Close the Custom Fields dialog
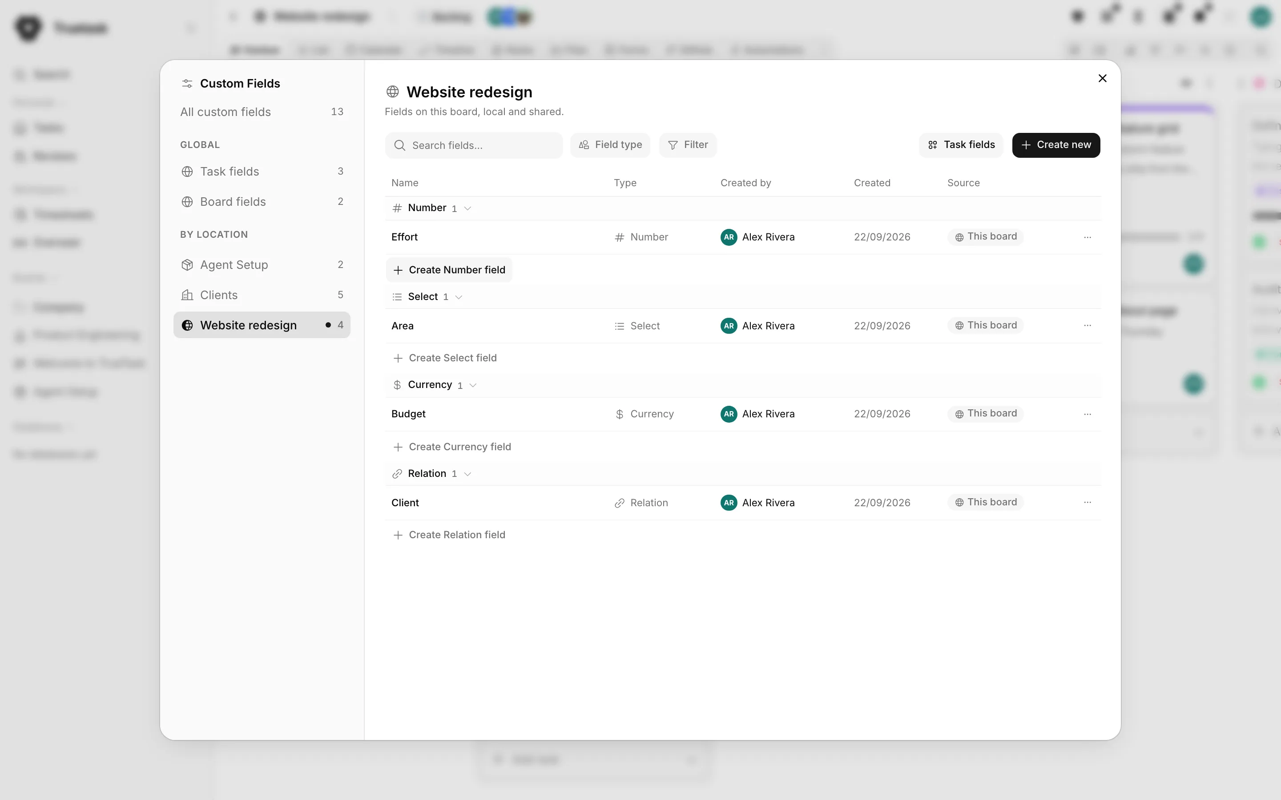Viewport: 1281px width, 800px height. [1102, 78]
